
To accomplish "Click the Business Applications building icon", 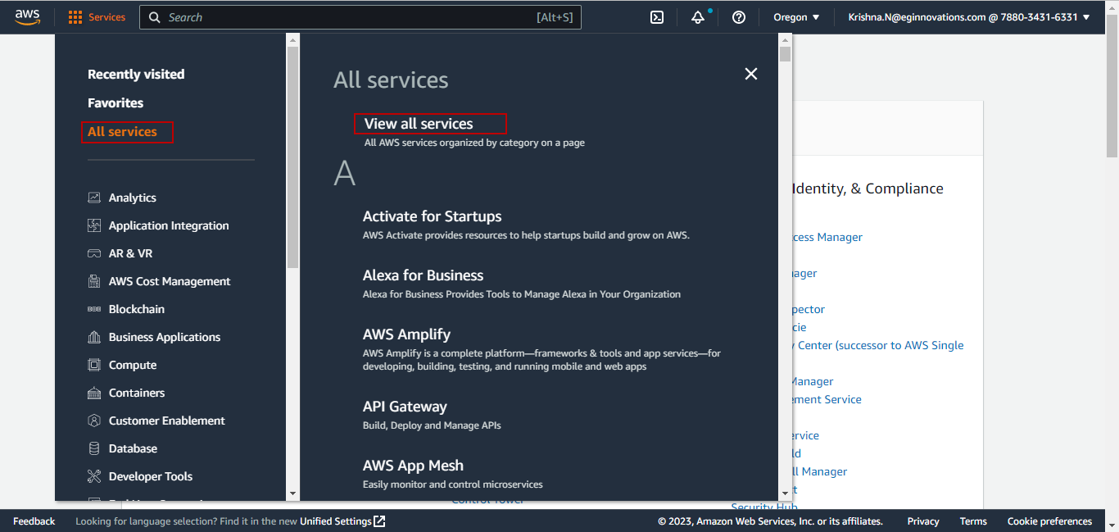I will coord(94,337).
